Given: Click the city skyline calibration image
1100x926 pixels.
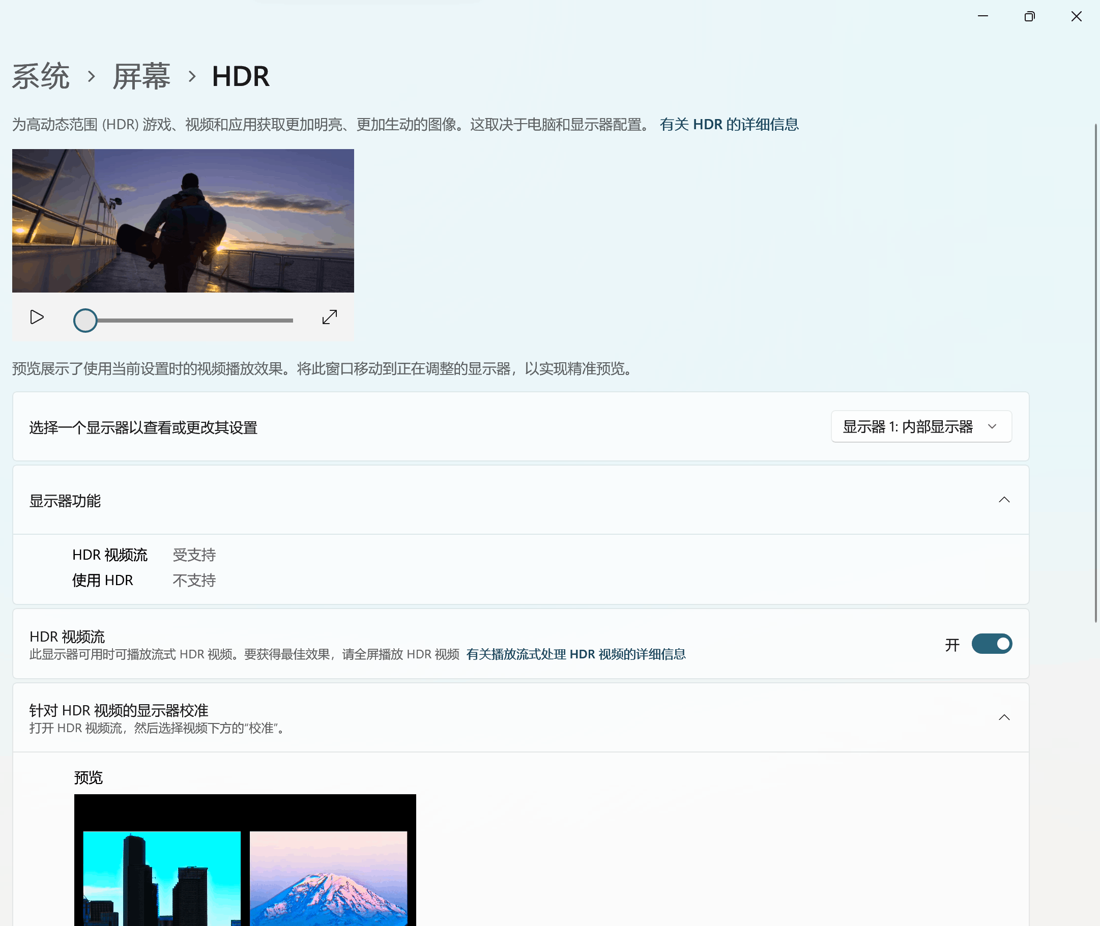Looking at the screenshot, I should coord(162,878).
